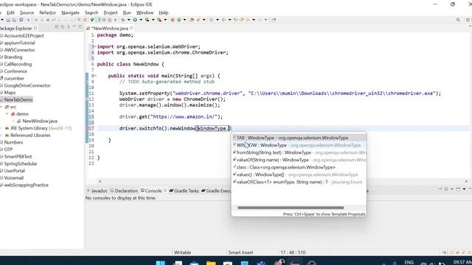Image resolution: width=472 pixels, height=265 pixels.
Task: Toggle Link with Editor in Package Explorer
Action: 62,27
